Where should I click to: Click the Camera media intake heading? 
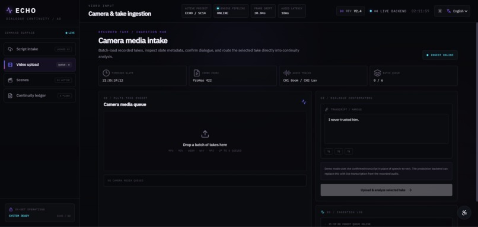tap(133, 40)
